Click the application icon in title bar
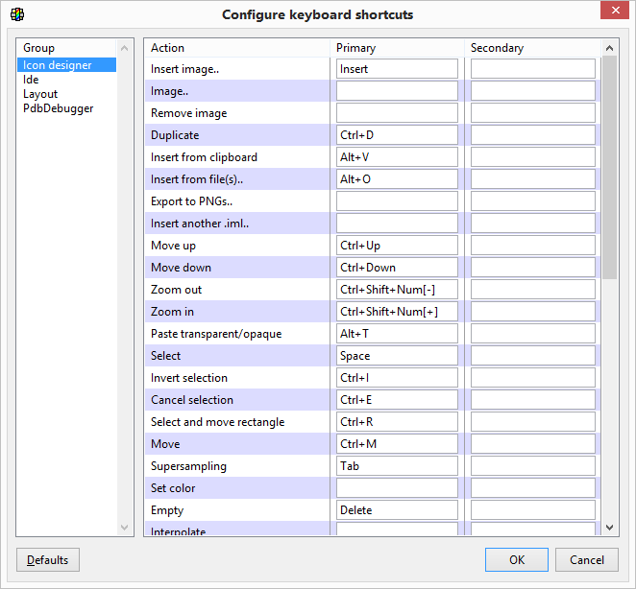Screen dimensions: 636x589 (x=17, y=14)
